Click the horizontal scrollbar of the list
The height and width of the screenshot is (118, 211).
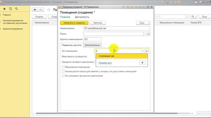point(106,113)
